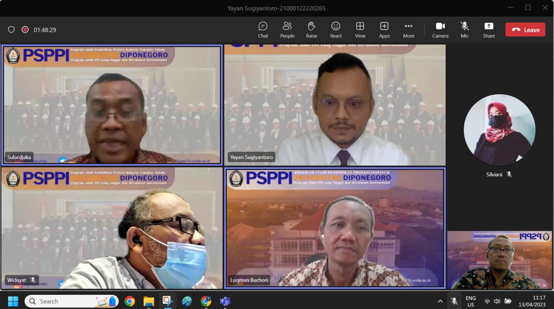Screen dimensions: 554x309
Task: Show the People participants list
Action: [x=287, y=30]
